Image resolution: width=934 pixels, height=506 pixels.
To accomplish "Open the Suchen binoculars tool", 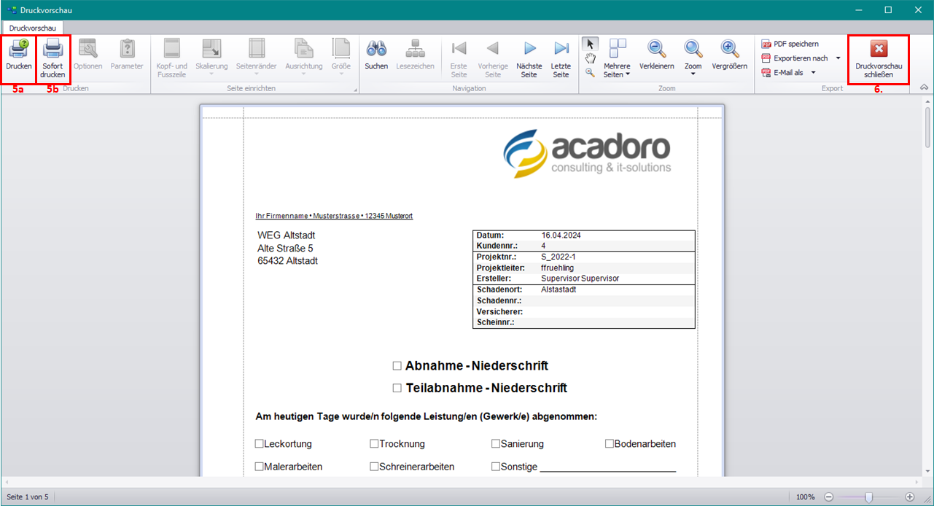I will tap(376, 51).
